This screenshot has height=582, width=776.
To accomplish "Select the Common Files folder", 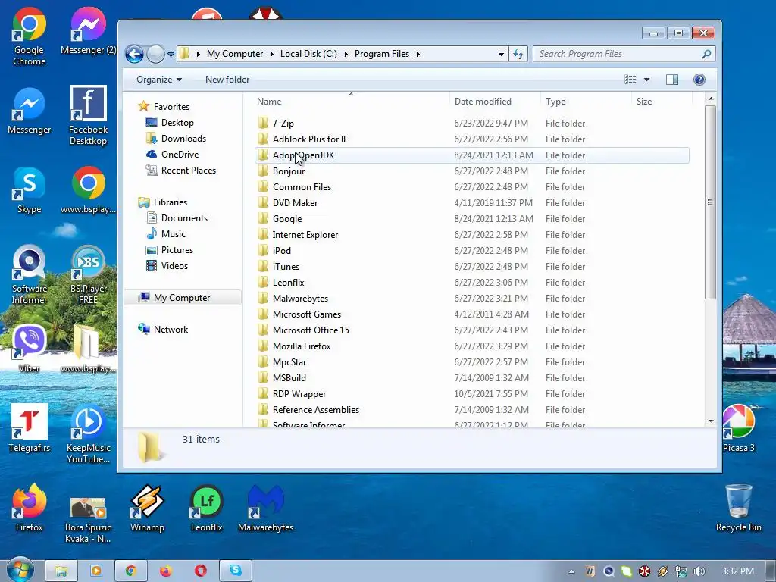I will point(471,187).
